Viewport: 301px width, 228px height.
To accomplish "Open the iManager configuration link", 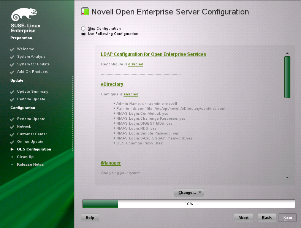I will pyautogui.click(x=111, y=163).
